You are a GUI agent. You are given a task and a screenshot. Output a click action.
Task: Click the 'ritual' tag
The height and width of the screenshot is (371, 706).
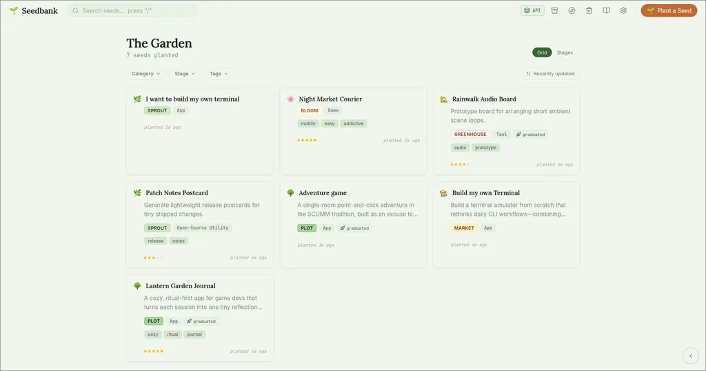click(172, 334)
